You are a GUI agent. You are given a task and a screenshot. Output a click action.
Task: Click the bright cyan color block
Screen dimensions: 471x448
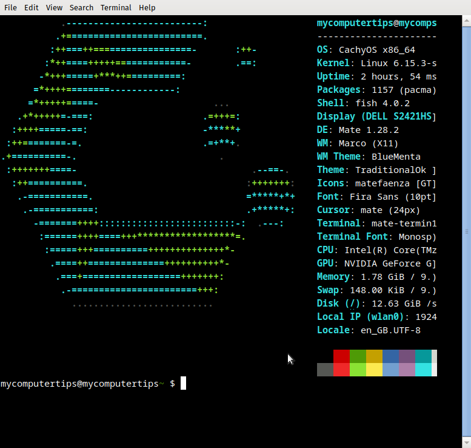[x=423, y=370]
